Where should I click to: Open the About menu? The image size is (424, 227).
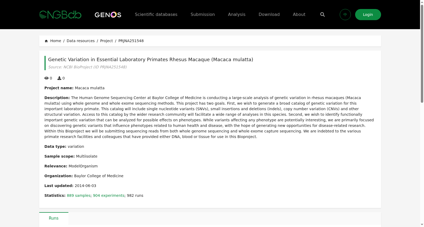[299, 15]
